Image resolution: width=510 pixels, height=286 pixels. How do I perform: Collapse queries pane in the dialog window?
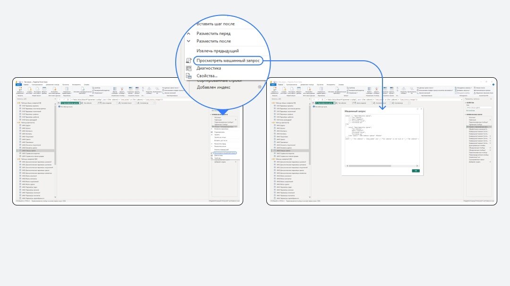click(309, 99)
